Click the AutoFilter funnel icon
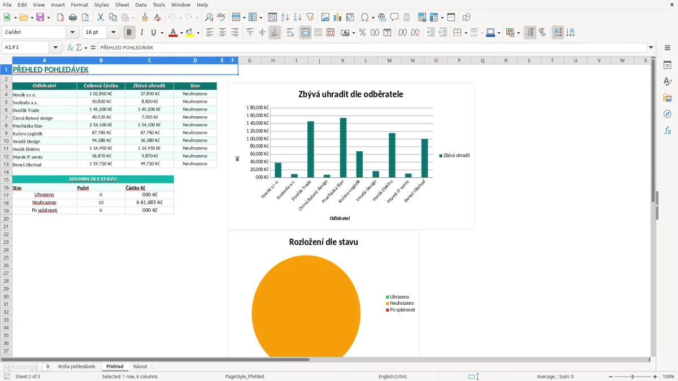This screenshot has height=381, width=678. [310, 17]
